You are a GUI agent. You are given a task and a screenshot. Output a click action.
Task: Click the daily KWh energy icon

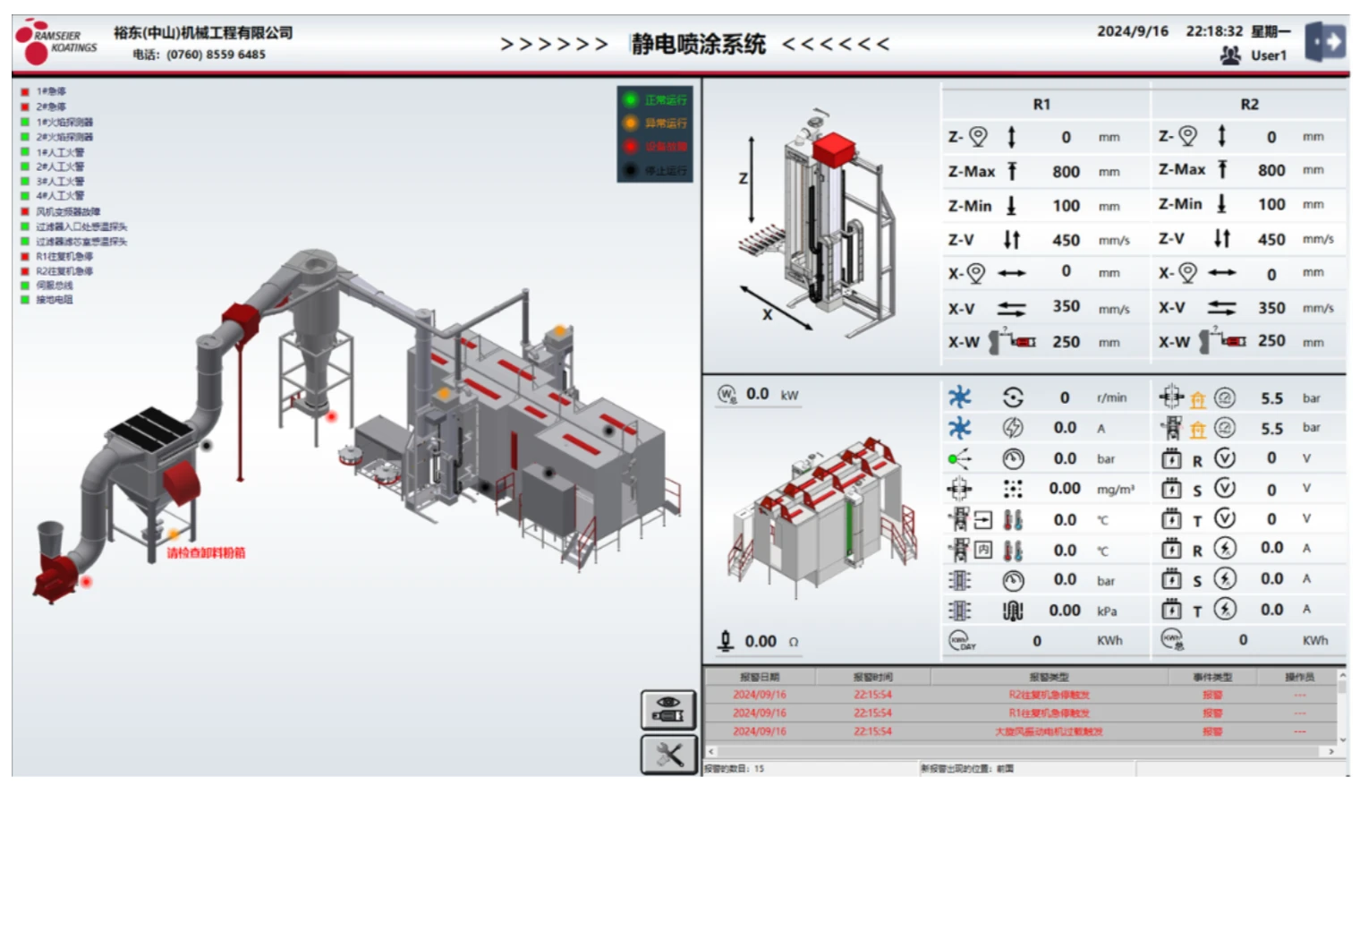[x=962, y=641]
